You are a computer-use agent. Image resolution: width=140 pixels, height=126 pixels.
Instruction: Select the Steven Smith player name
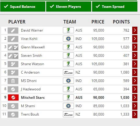pyautogui.click(x=31, y=56)
